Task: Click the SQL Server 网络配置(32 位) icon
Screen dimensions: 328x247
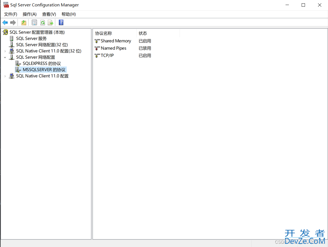Action: tap(12, 45)
